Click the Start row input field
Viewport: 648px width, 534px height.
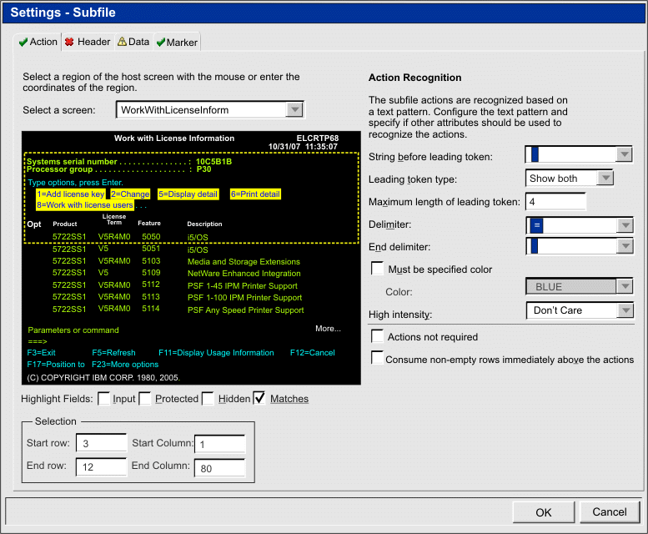click(x=101, y=445)
